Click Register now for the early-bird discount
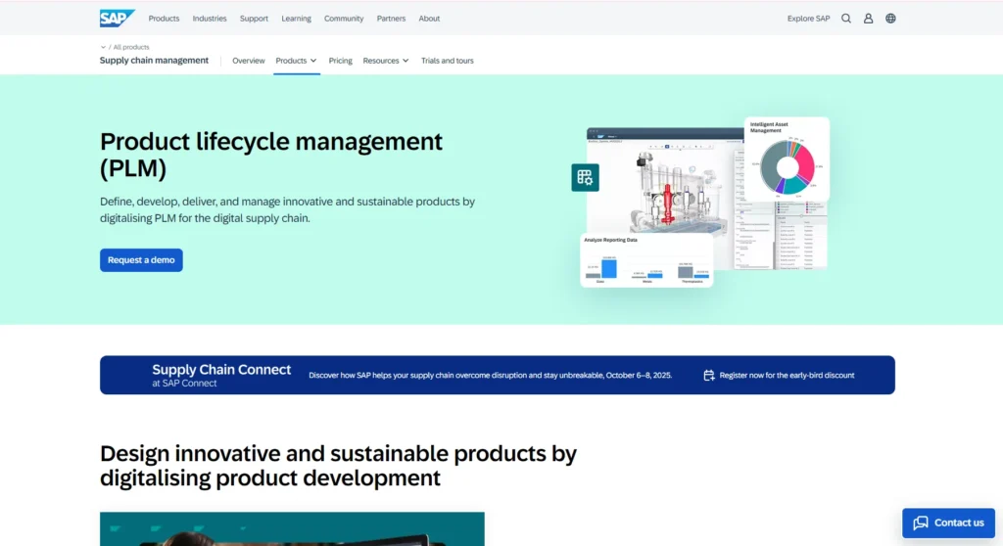 pyautogui.click(x=787, y=376)
